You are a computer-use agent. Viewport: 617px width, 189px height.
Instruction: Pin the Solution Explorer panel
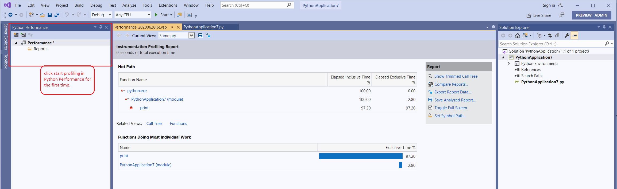click(604, 27)
